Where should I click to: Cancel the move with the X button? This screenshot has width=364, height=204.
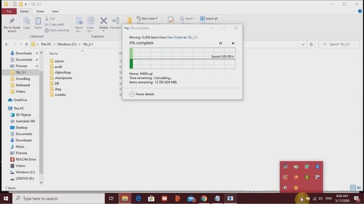coord(233,43)
